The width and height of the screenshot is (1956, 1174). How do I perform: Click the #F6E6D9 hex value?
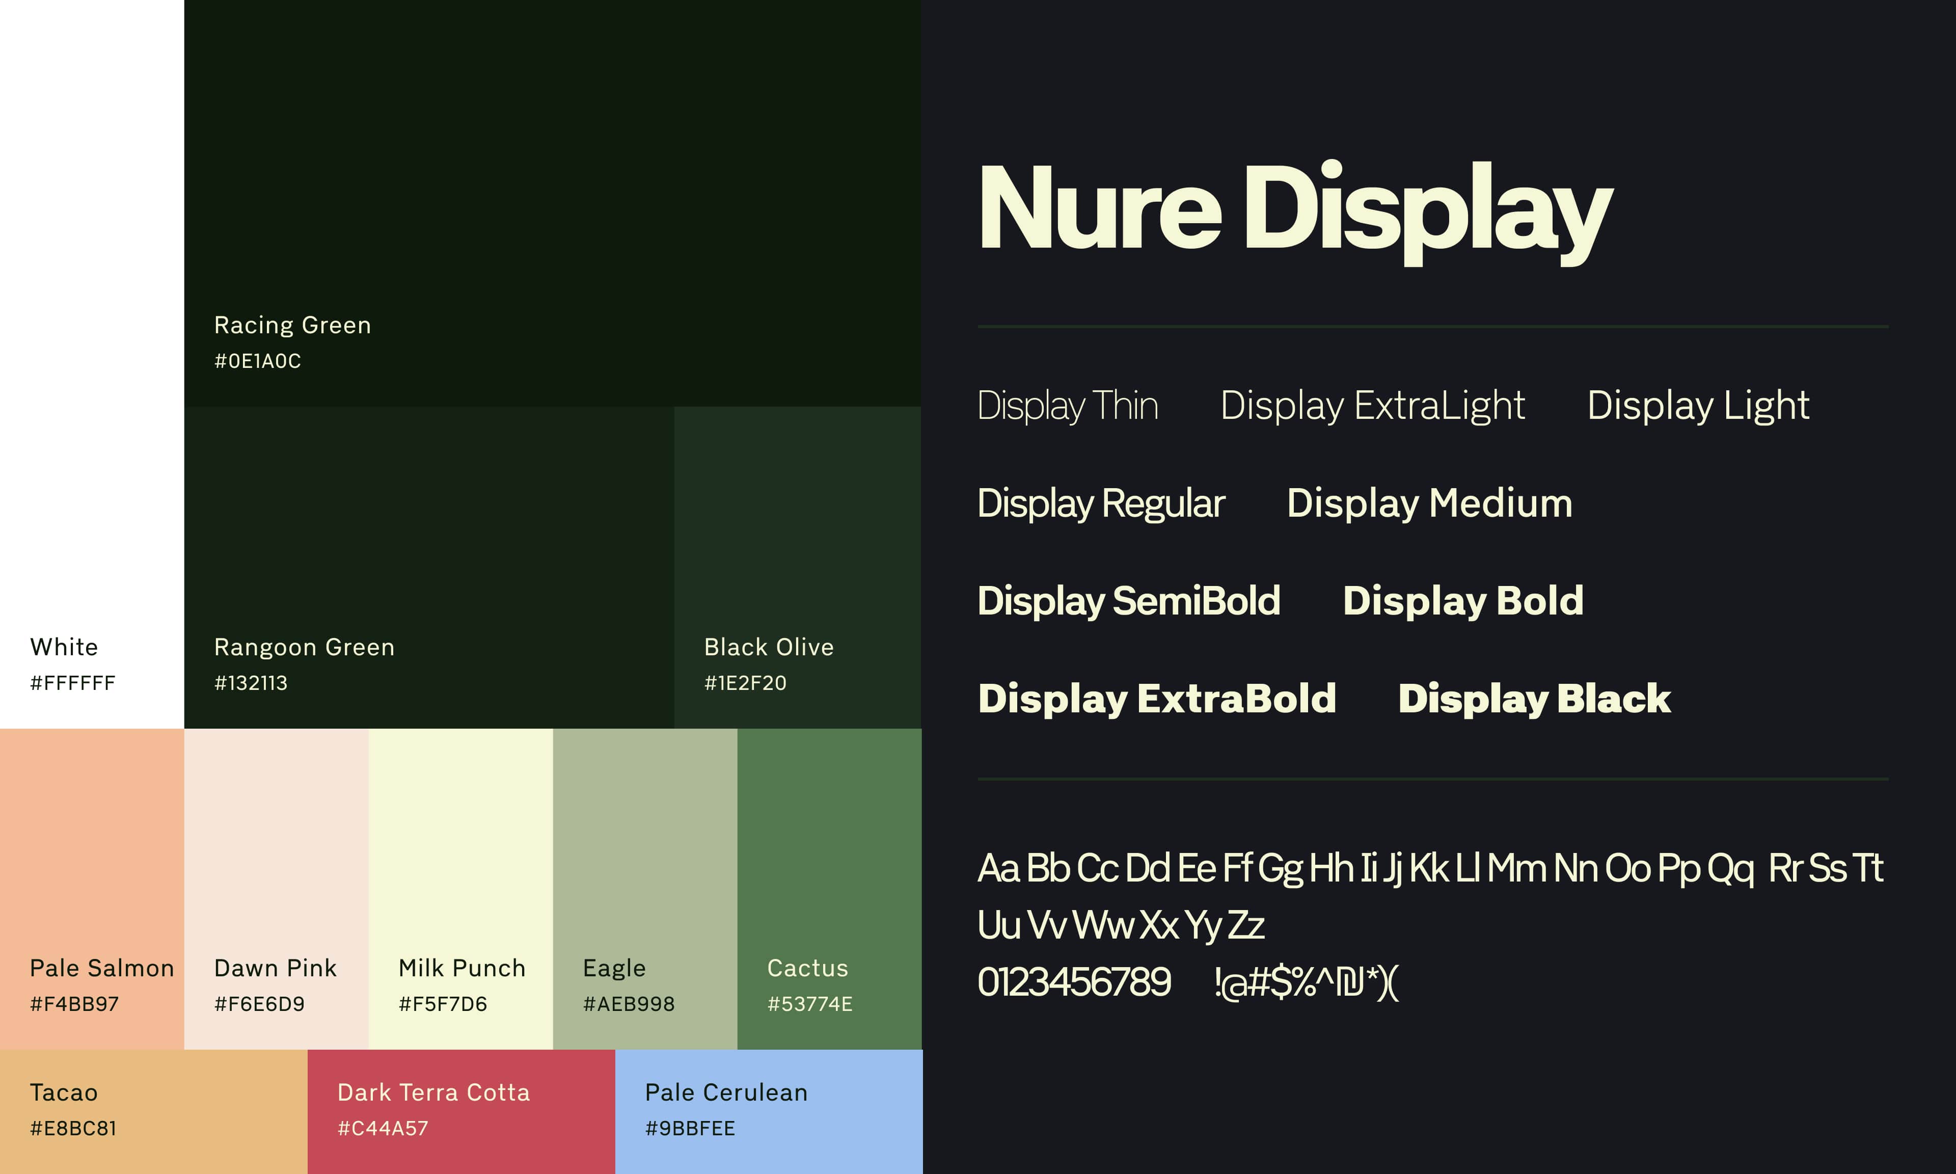pos(259,1005)
